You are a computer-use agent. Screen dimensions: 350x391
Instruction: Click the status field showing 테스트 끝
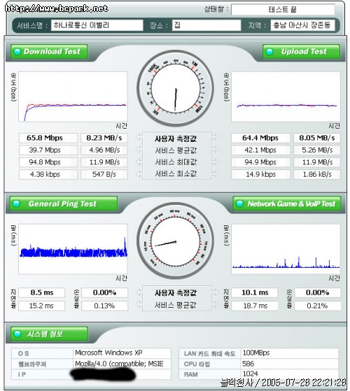(x=283, y=10)
